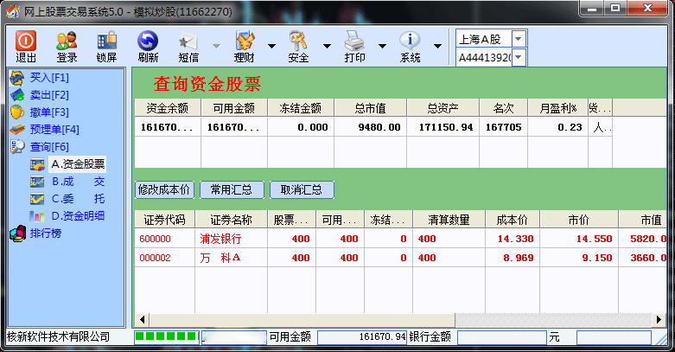The width and height of the screenshot is (675, 352).
Task: Click the 系统 info icon
Action: point(410,41)
